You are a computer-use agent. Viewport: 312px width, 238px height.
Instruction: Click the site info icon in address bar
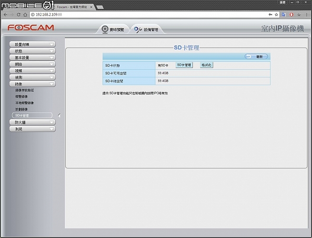click(x=33, y=15)
